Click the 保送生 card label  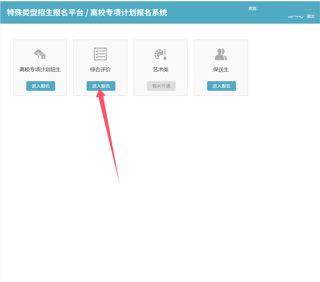[x=221, y=69]
